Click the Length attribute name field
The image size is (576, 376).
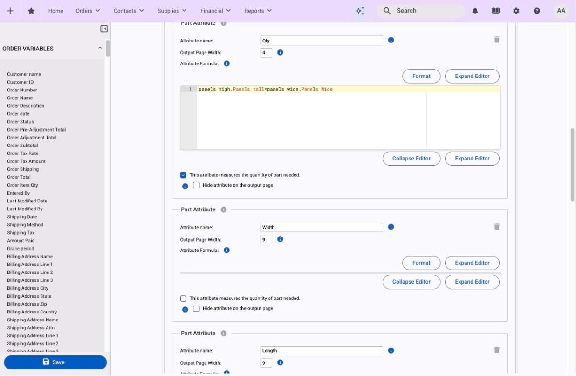[x=322, y=351]
